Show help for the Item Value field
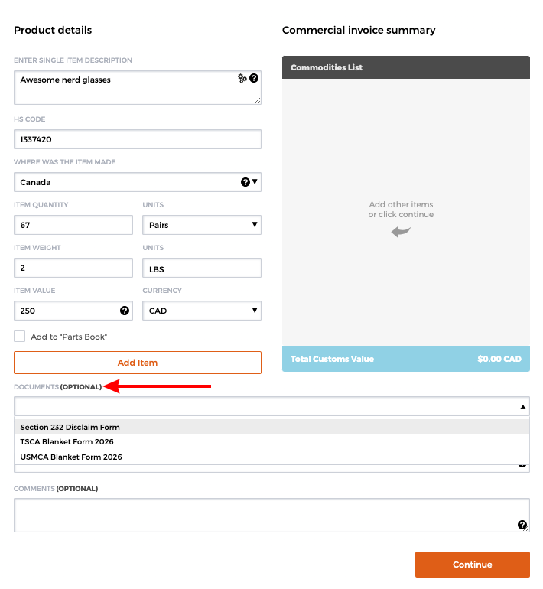This screenshot has height=589, width=543. point(125,311)
